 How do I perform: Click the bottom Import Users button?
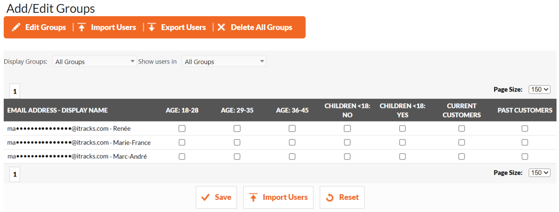click(278, 198)
